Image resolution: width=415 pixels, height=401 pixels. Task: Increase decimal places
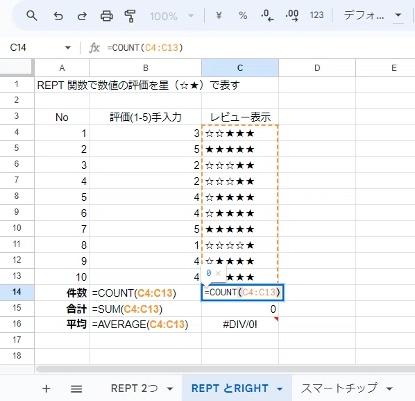click(292, 15)
